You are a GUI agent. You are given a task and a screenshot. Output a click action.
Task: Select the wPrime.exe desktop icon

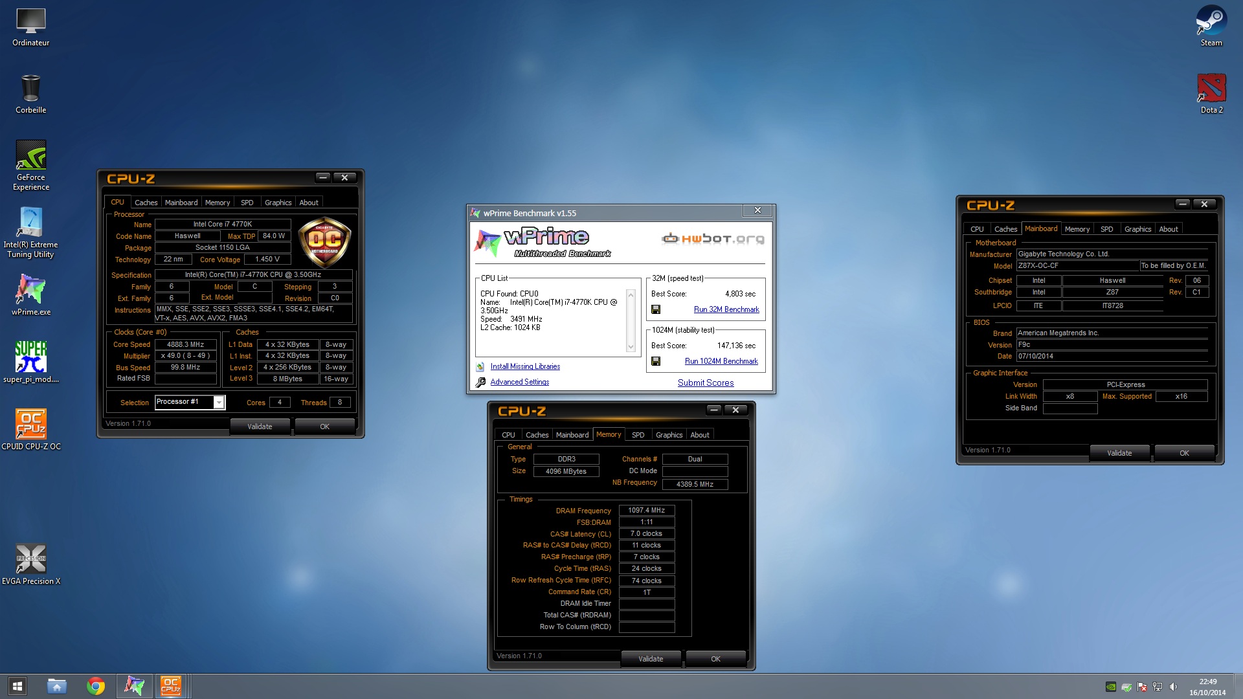30,295
